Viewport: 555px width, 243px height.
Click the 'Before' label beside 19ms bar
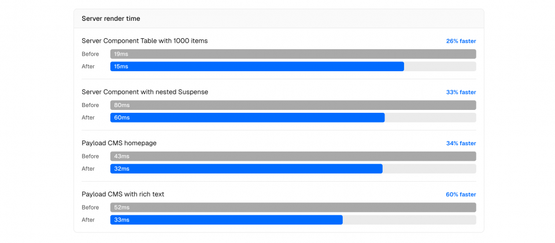click(x=90, y=54)
